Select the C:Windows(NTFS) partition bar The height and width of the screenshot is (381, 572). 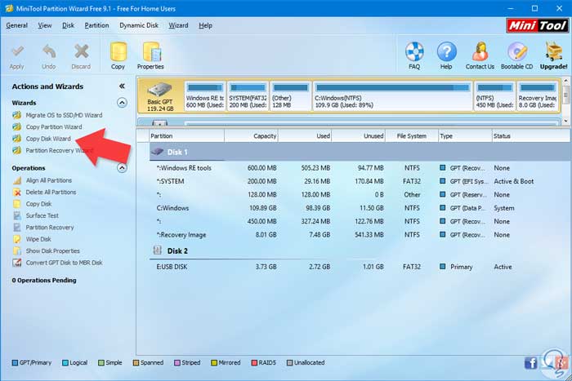point(392,96)
